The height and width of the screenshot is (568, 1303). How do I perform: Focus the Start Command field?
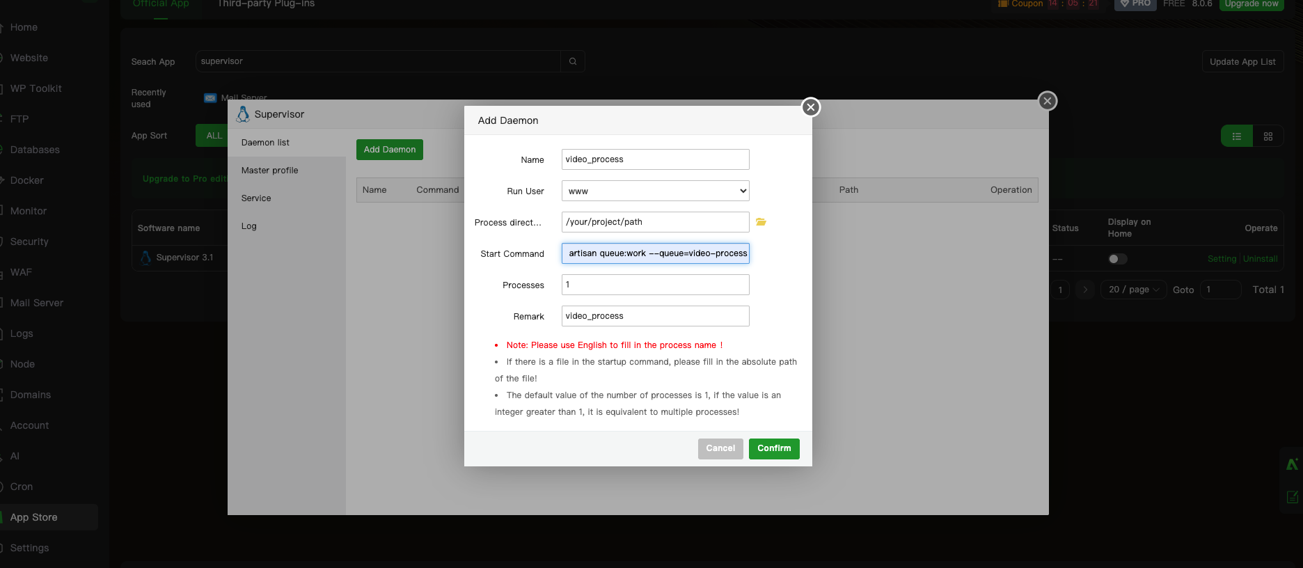[656, 253]
